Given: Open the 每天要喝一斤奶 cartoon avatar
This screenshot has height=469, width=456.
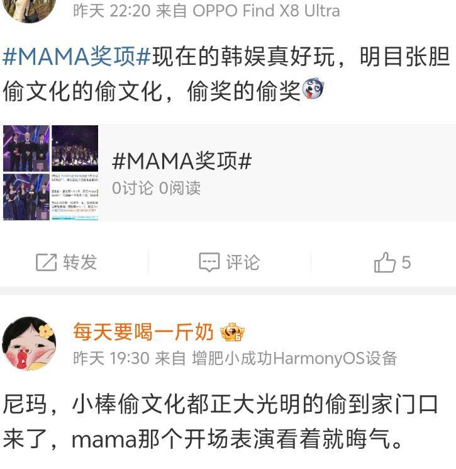Looking at the screenshot, I should tap(29, 343).
